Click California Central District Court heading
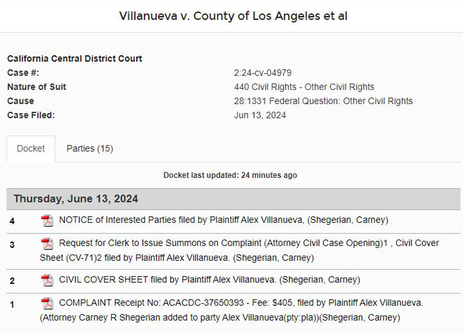 point(75,58)
